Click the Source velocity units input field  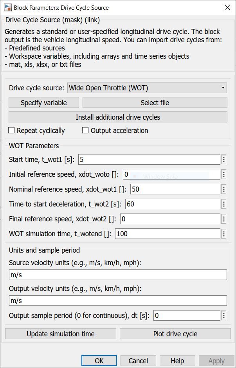click(117, 275)
